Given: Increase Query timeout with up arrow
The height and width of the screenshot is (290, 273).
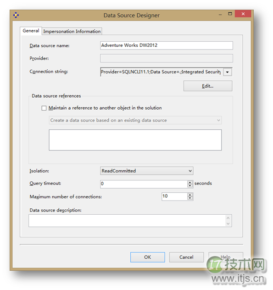Looking at the screenshot, I should pos(190,182).
